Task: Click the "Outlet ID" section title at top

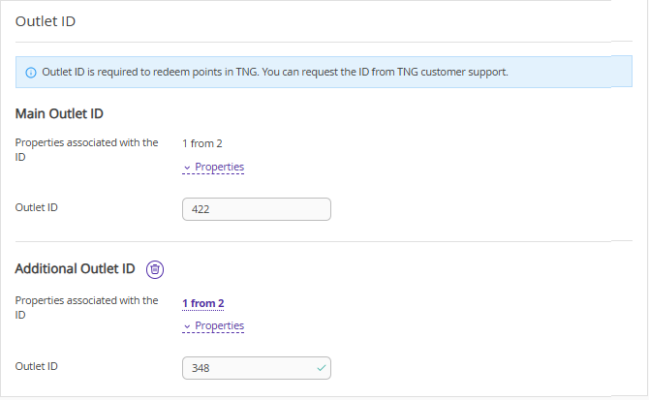Action: click(47, 21)
